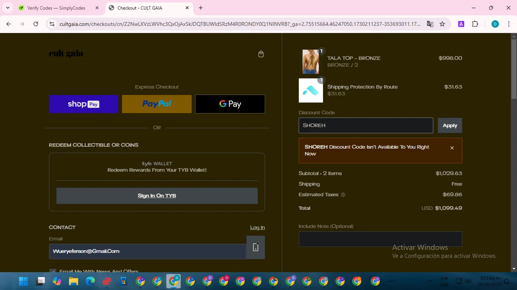Pay with Google Pay button
The width and height of the screenshot is (517, 290).
pos(230,104)
